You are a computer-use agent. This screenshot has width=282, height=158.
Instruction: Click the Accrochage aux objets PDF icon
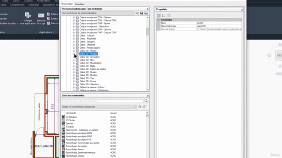[63, 140]
